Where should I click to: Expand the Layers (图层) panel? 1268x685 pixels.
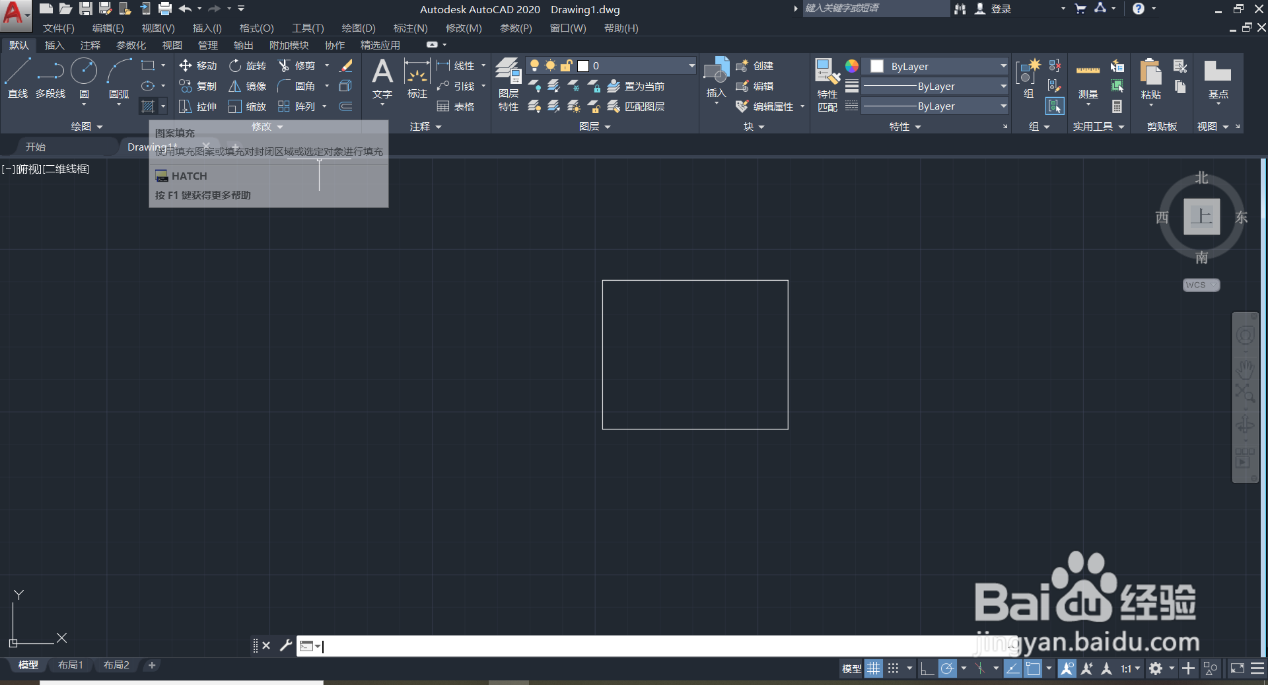coord(595,126)
